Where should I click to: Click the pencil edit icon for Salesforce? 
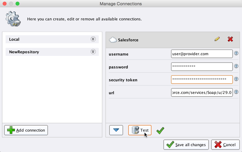[217, 39]
